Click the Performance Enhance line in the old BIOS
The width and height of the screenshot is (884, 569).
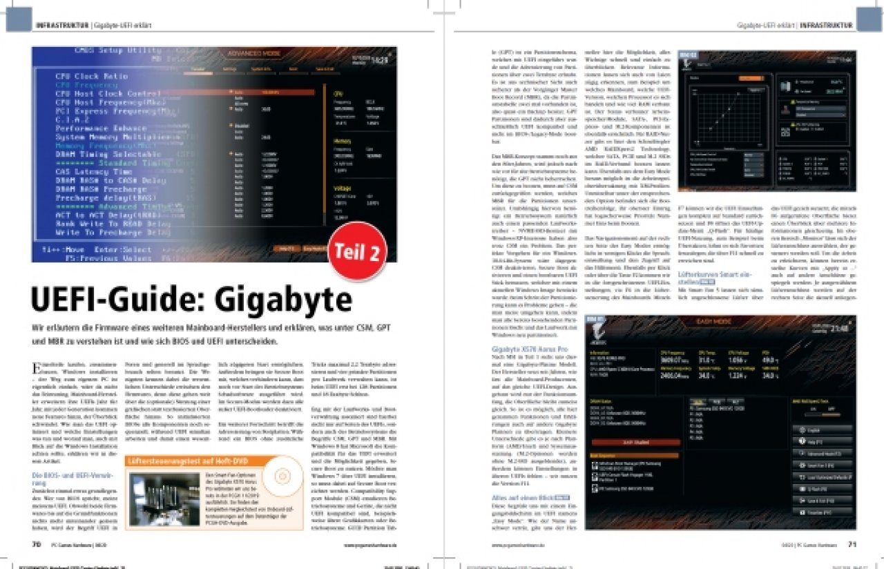click(101, 128)
